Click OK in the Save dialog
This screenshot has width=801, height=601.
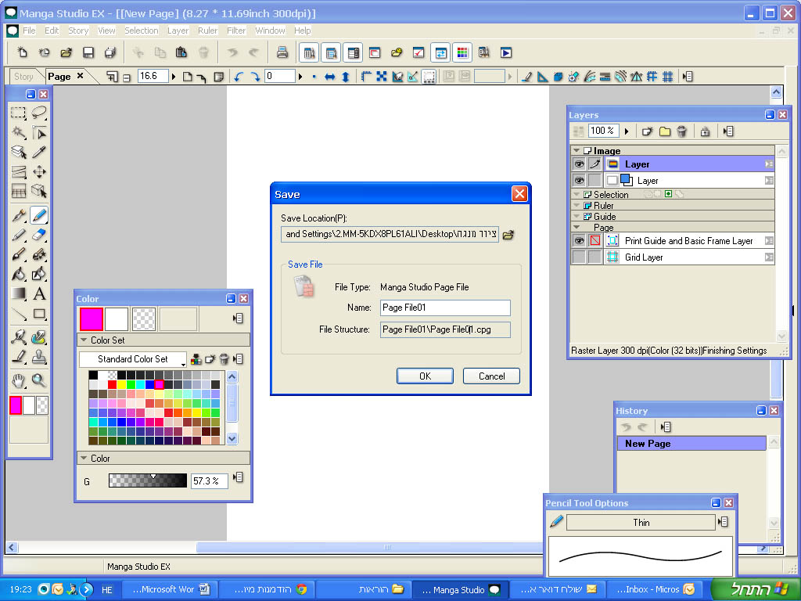point(425,376)
